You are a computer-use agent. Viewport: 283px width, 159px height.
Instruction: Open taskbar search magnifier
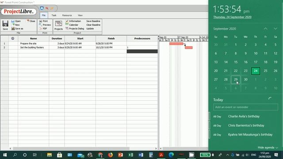15,155
